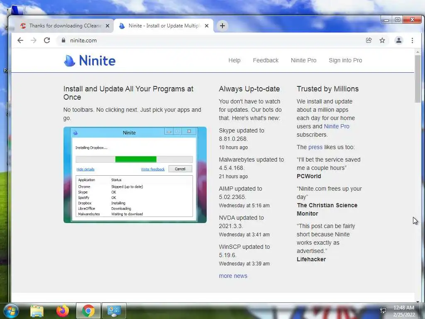Launch Firefox from the taskbar
The image size is (425, 319).
click(x=62, y=311)
